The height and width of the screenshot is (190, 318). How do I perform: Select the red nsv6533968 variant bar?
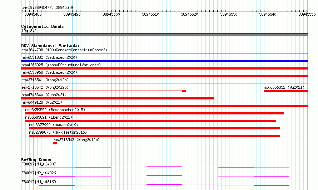[164, 76]
